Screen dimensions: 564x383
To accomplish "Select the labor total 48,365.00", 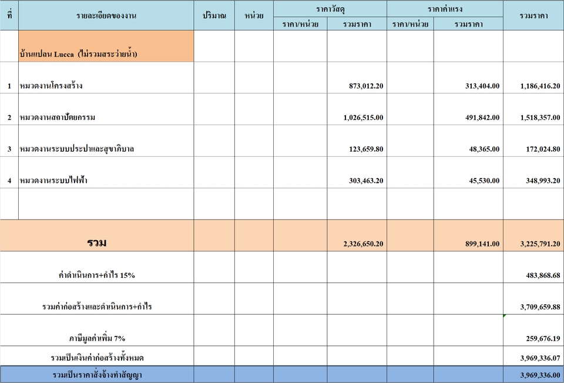I will coord(484,149).
